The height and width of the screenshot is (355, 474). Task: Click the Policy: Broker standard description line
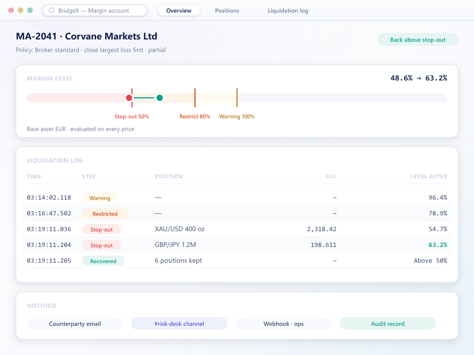(x=91, y=50)
